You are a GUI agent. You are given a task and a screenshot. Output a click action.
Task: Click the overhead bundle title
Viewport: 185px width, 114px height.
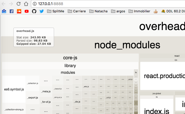(x=162, y=27)
